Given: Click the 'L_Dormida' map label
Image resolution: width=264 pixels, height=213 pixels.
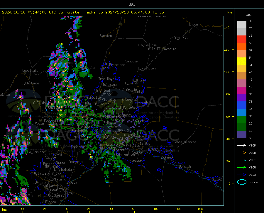Looking at the screenshot, I should pyautogui.click(x=183, y=166).
